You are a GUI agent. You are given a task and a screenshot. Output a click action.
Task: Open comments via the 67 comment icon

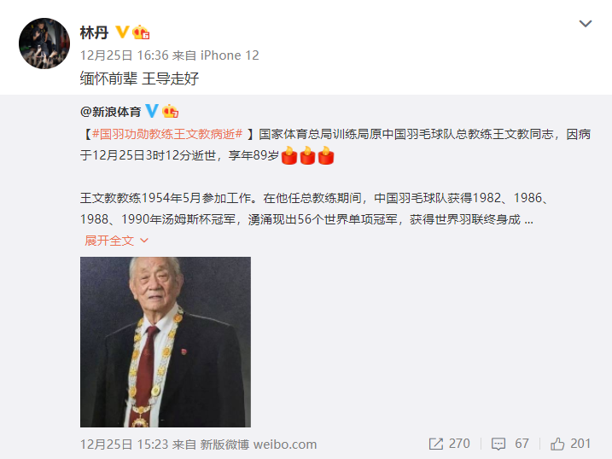pos(498,444)
